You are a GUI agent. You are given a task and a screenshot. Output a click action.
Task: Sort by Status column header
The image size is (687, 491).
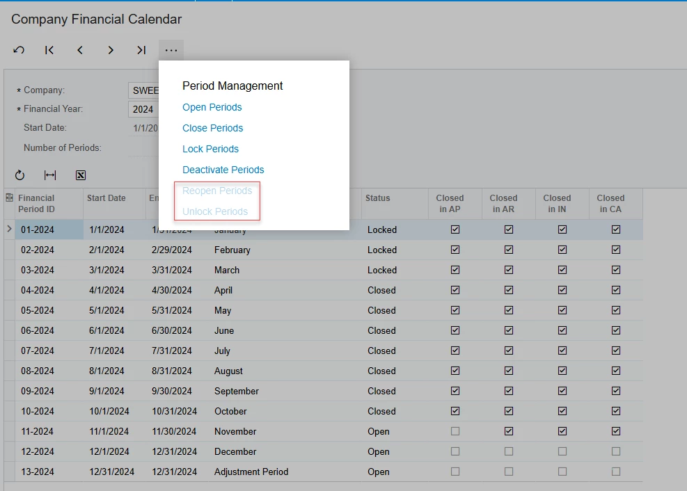tap(395, 204)
